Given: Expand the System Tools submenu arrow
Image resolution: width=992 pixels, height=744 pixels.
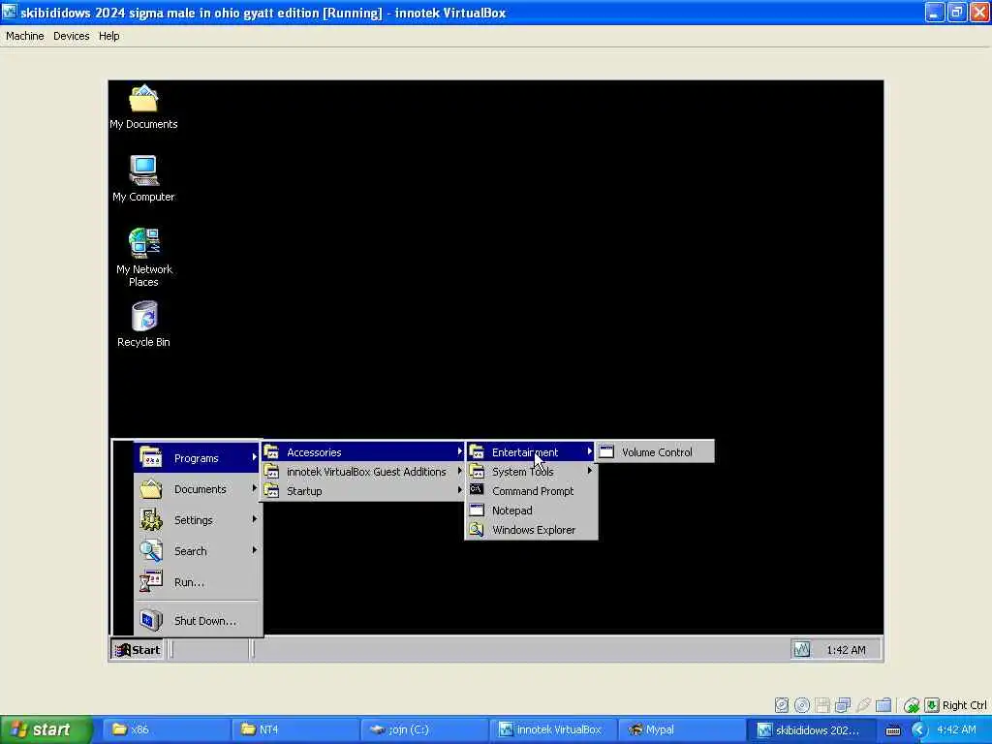Looking at the screenshot, I should click(x=589, y=471).
